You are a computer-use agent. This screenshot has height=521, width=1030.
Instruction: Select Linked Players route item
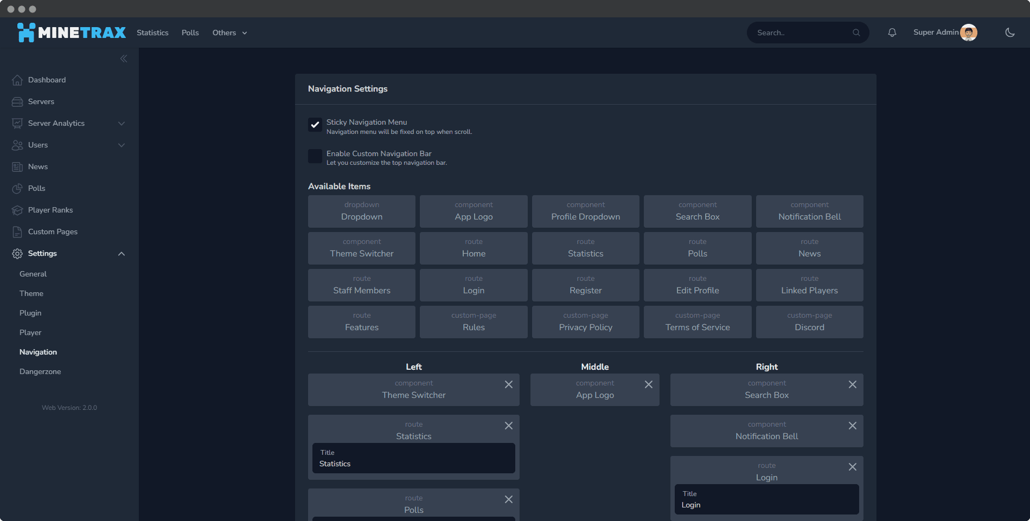coord(810,285)
